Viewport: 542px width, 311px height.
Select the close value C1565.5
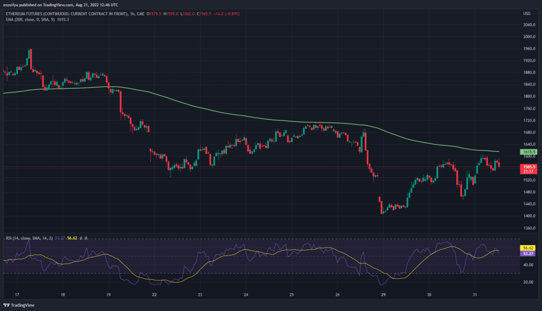[x=204, y=14]
